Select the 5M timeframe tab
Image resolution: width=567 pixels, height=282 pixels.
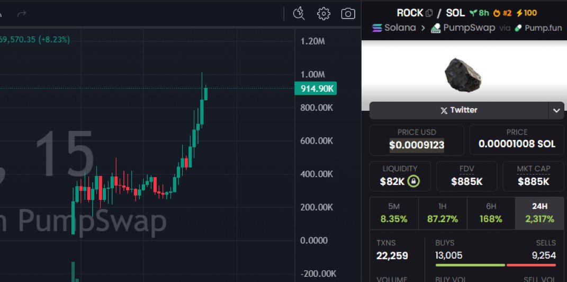pos(394,213)
